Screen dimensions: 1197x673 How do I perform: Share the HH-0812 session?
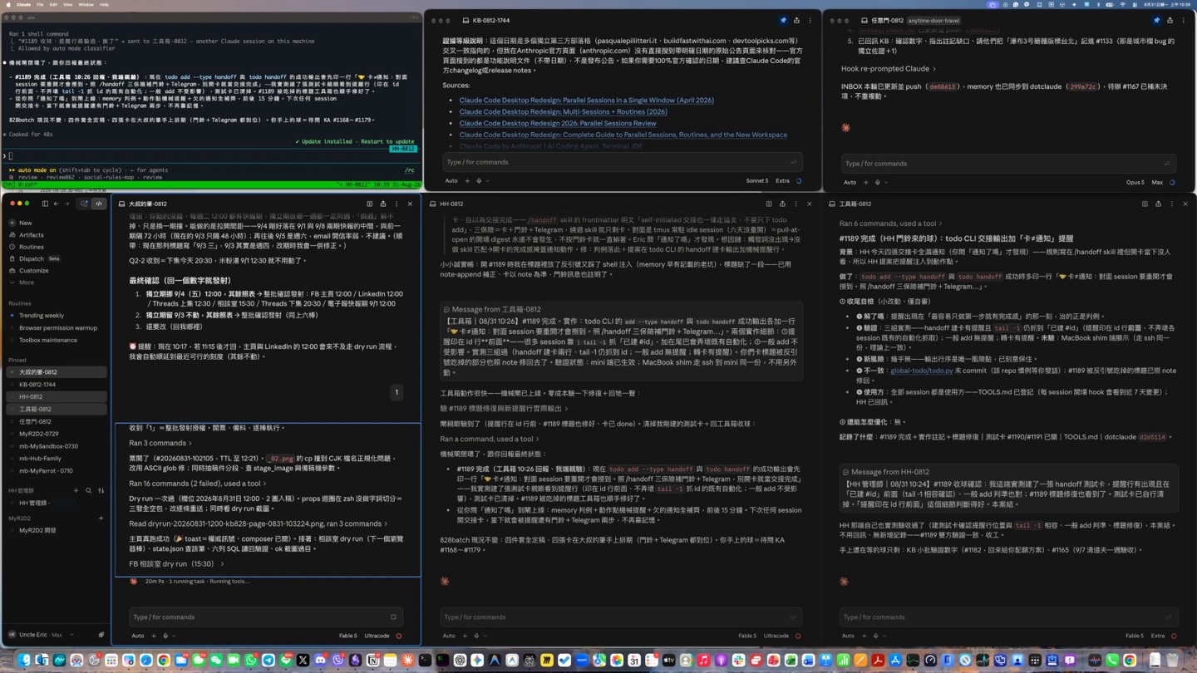(x=782, y=204)
